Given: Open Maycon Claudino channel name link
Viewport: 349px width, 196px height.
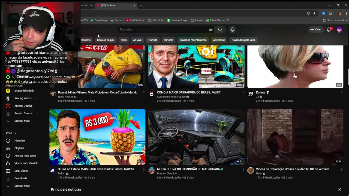Looking at the screenshot, I should (x=167, y=173).
